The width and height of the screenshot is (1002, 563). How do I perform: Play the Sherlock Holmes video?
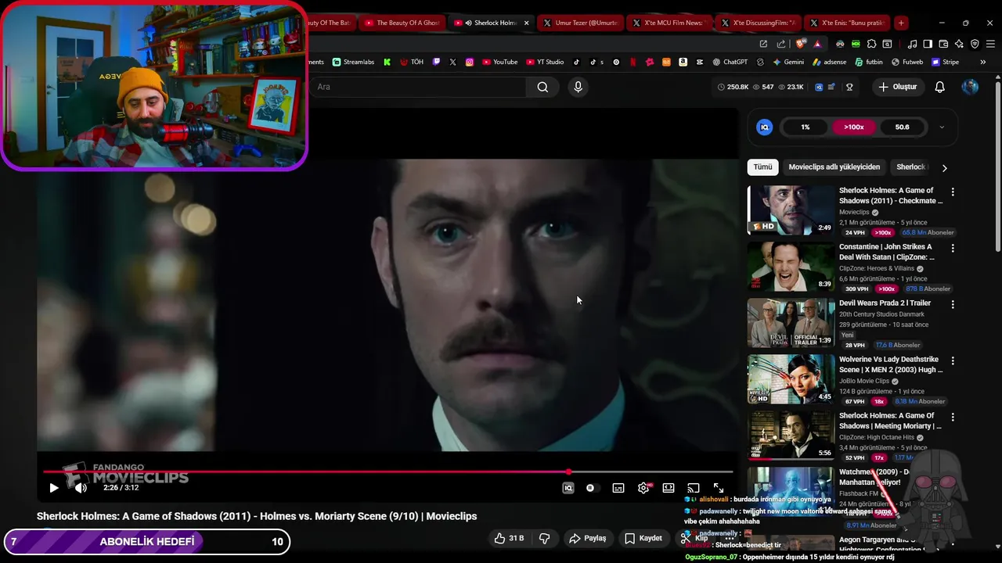[53, 488]
